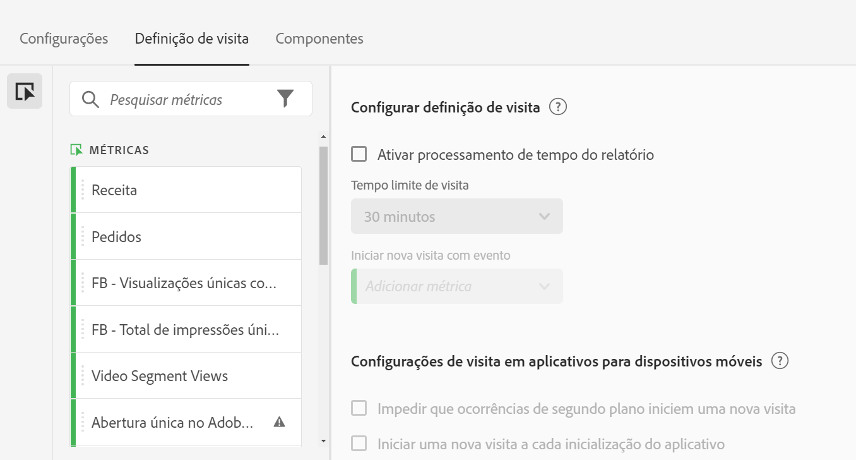Screen dimensions: 856x460
Task: Check Impedir ocorrências de segundo plano option
Action: (359, 408)
